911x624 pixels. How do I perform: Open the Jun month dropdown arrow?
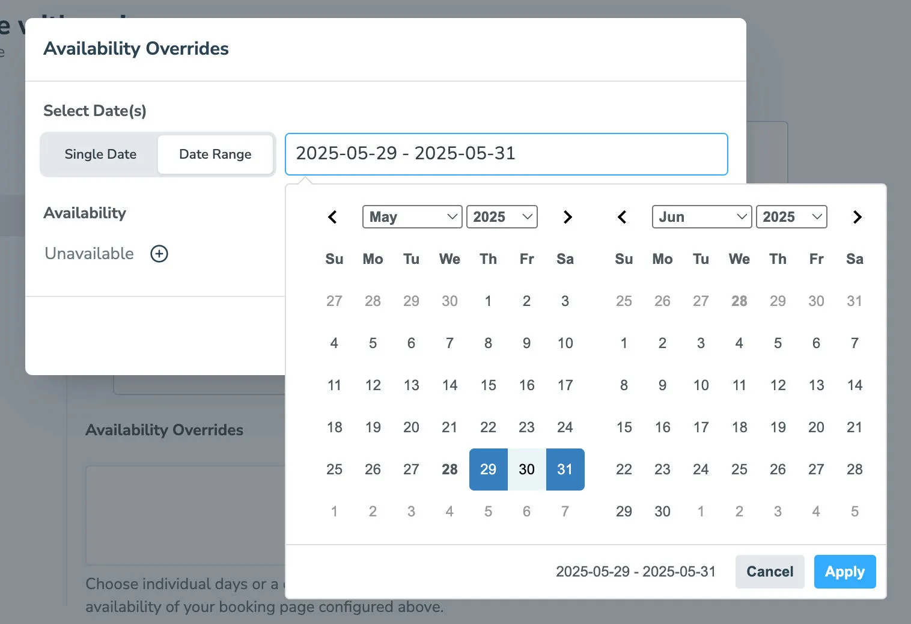[741, 217]
